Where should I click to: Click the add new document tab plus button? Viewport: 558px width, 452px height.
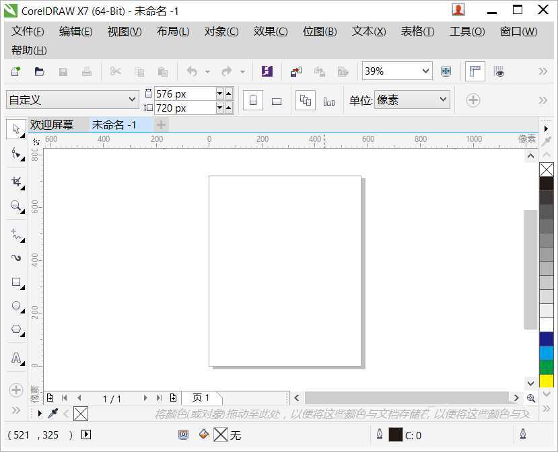(x=161, y=124)
